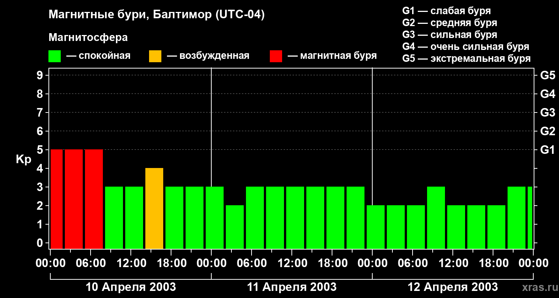
Task: Click the 'G3 — сильная буря' legend line
Action: click(450, 35)
